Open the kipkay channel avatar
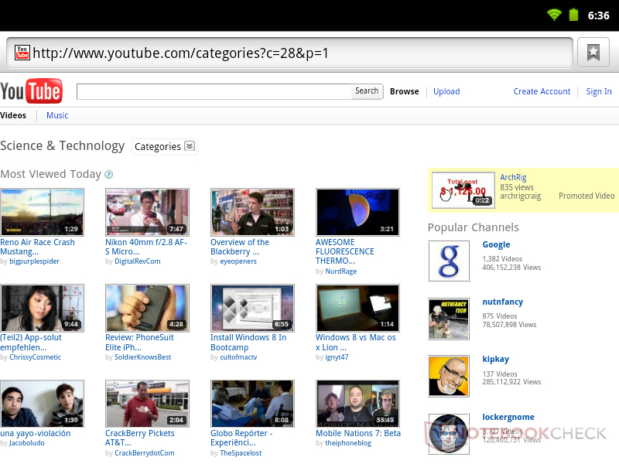 point(449,376)
